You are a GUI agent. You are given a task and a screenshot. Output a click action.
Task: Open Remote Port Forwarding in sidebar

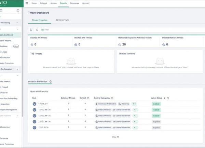pyautogui.click(x=9, y=98)
